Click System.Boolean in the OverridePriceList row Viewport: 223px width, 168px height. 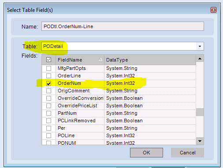click(x=124, y=106)
